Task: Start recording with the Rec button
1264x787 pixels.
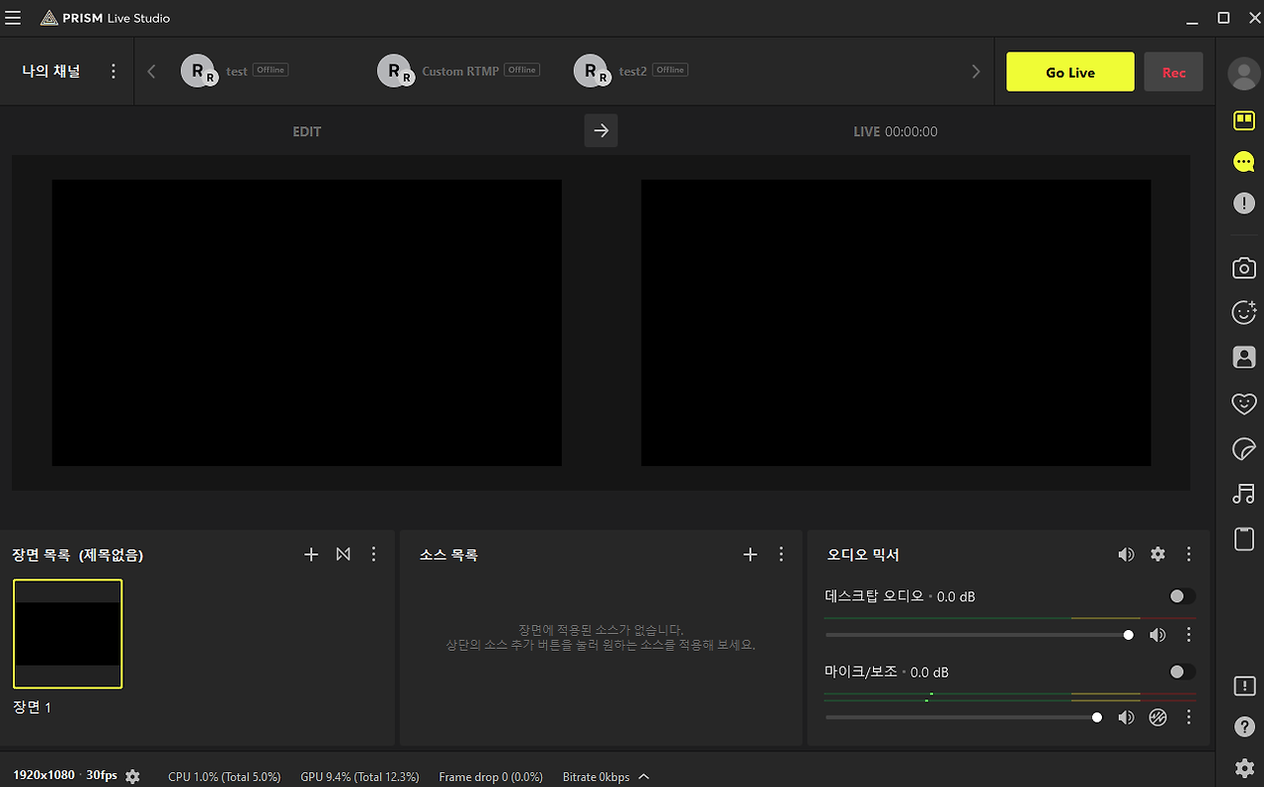Action: coord(1174,72)
